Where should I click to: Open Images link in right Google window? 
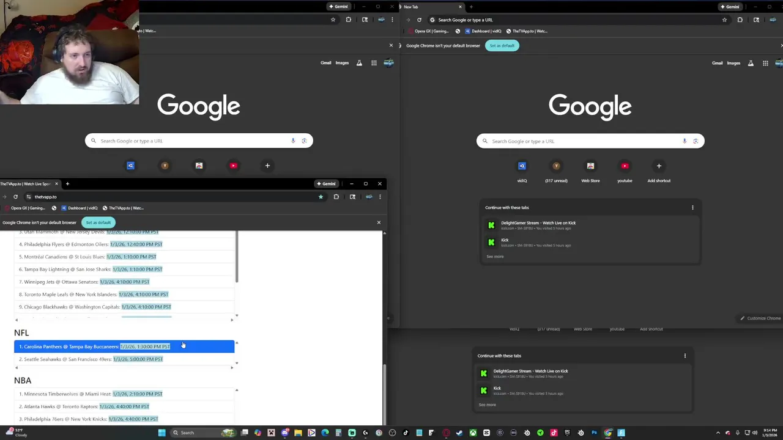click(733, 63)
